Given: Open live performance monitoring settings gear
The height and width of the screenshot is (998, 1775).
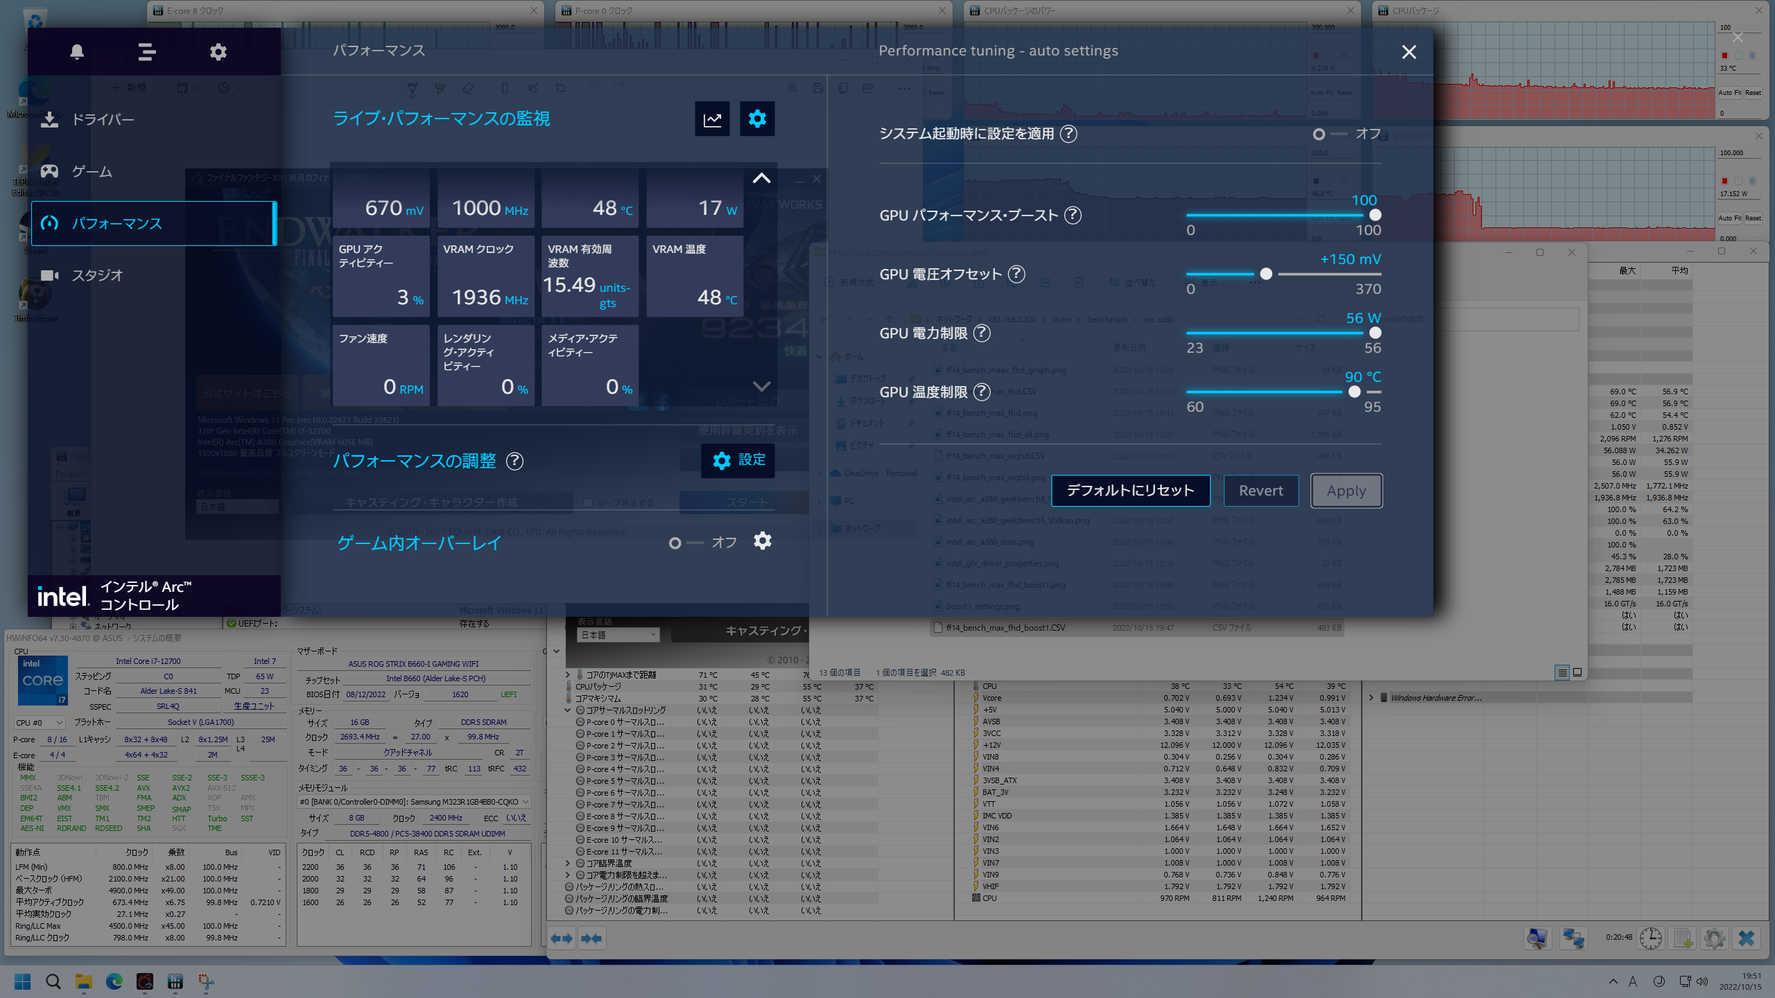Looking at the screenshot, I should click(x=757, y=119).
